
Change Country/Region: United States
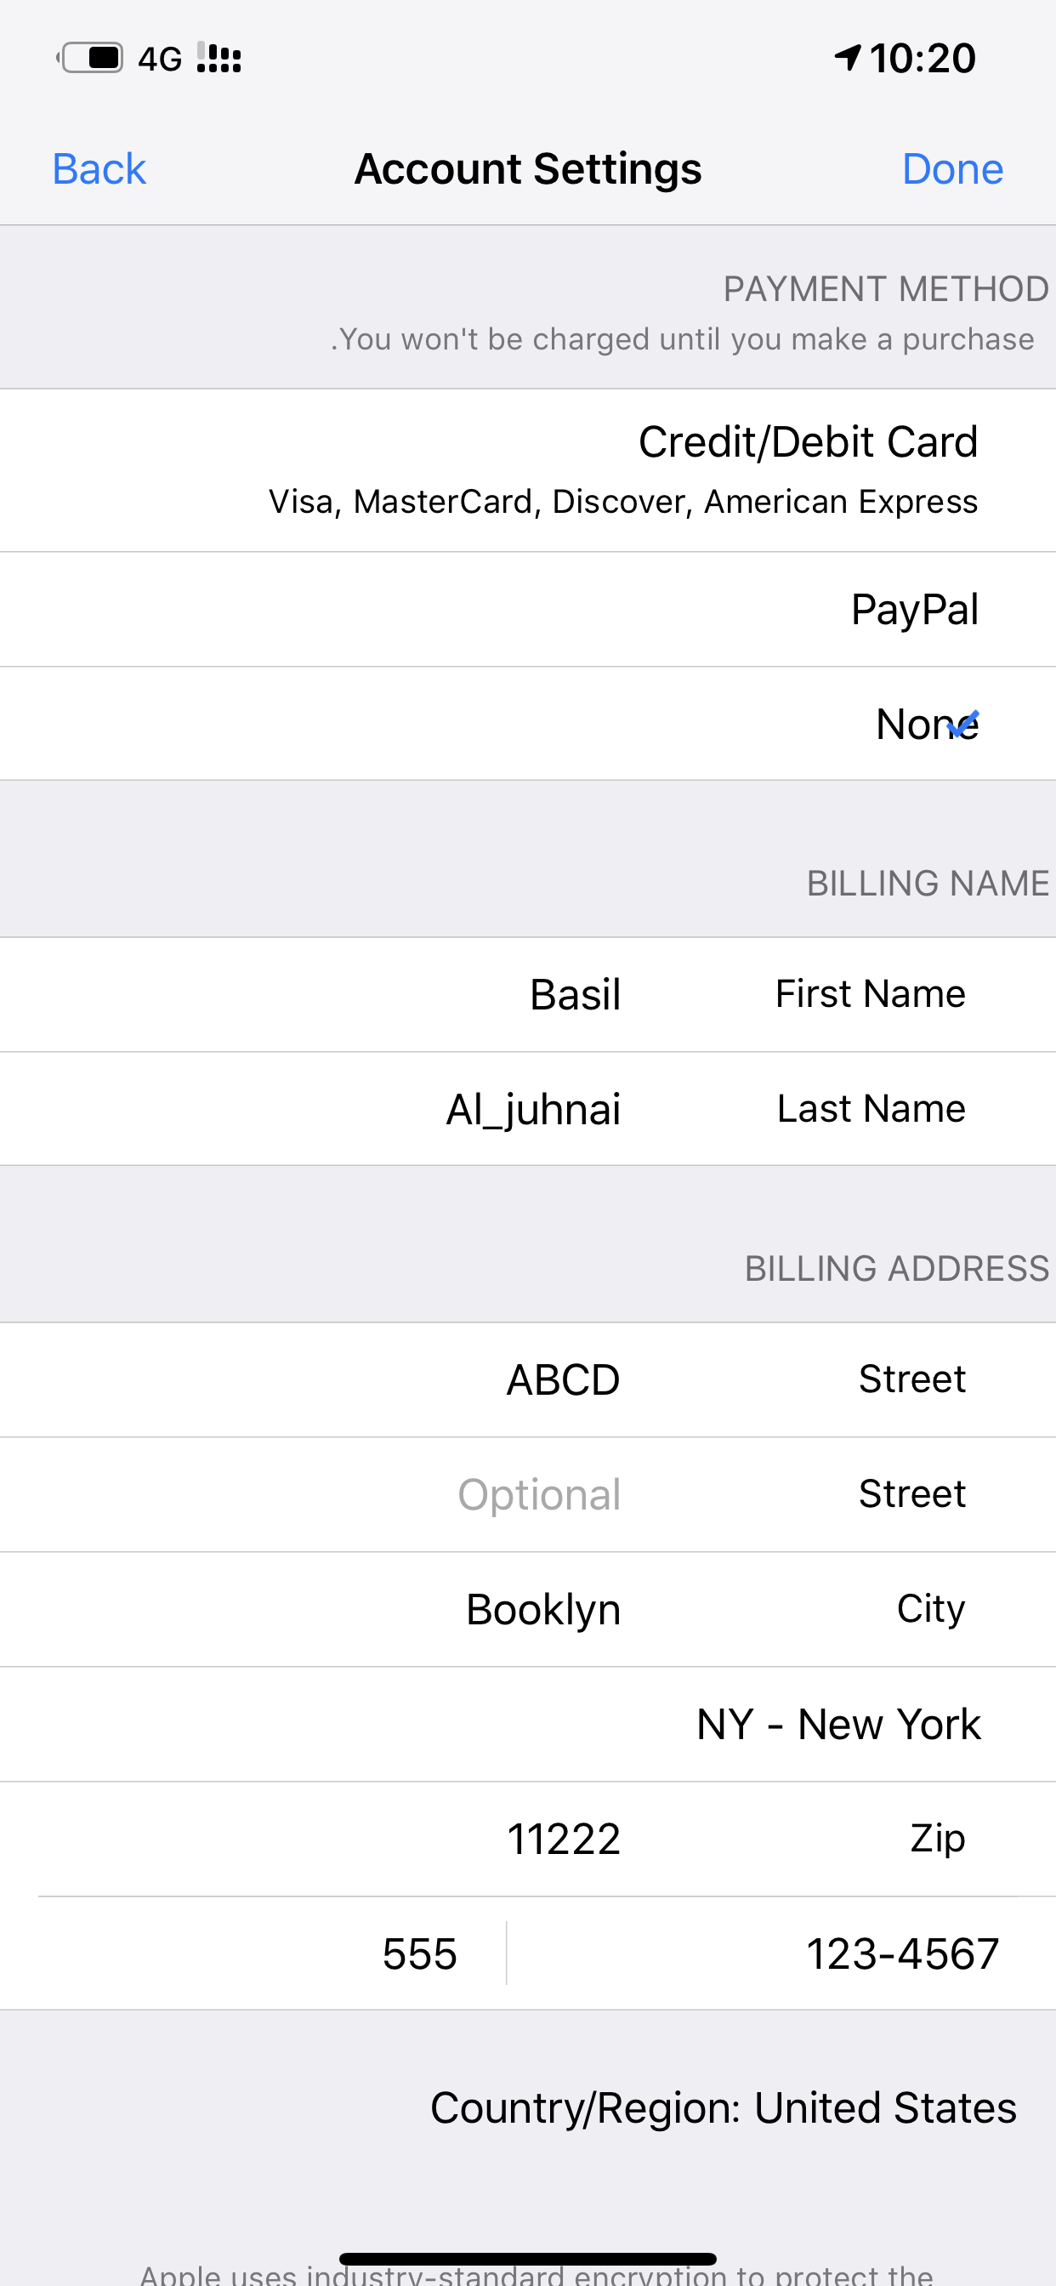(723, 2107)
